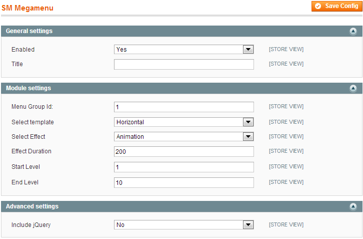
Task: Open the Enabled dropdown arrow
Action: point(248,50)
